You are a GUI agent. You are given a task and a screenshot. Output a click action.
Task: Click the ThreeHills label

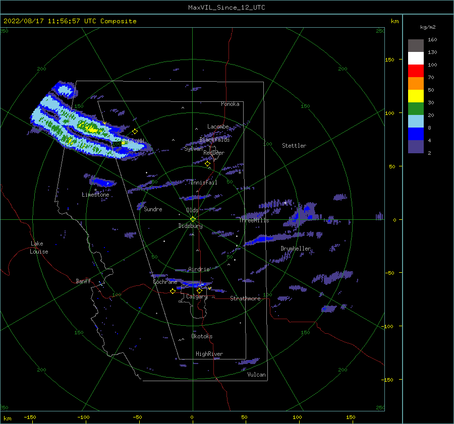pyautogui.click(x=254, y=220)
